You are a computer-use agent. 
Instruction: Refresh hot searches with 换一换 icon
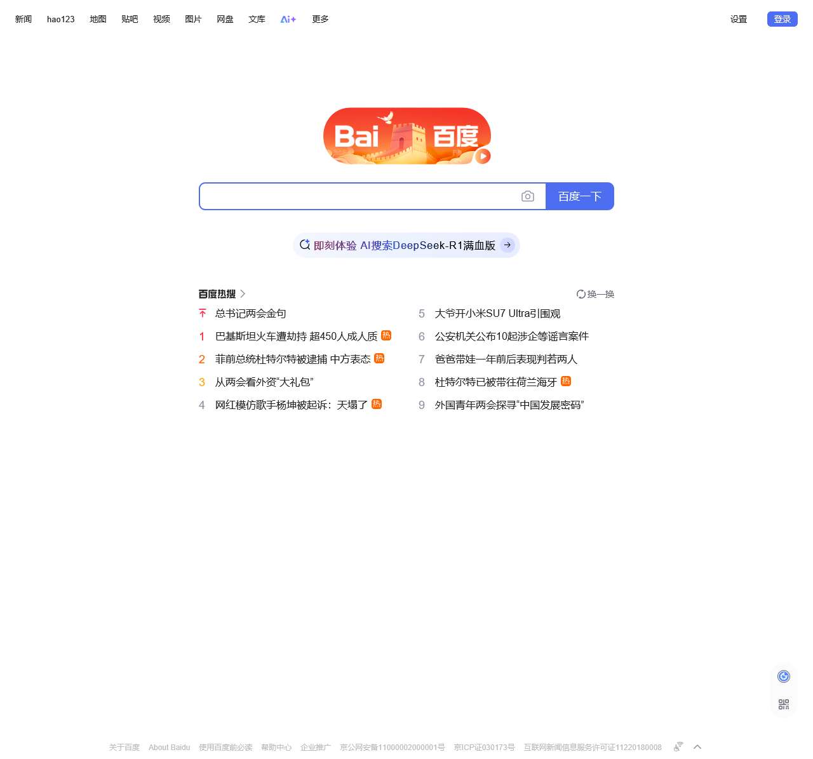[x=581, y=294]
